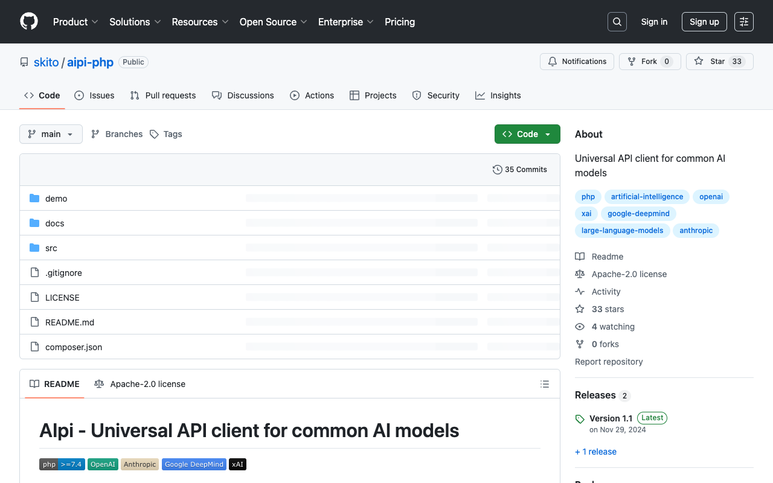Open Version 1.1 release notes

pos(611,418)
